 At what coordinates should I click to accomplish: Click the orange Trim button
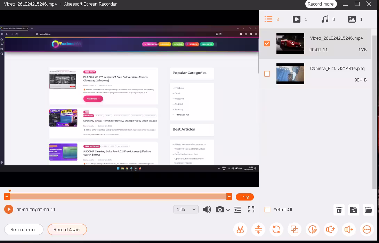244,197
